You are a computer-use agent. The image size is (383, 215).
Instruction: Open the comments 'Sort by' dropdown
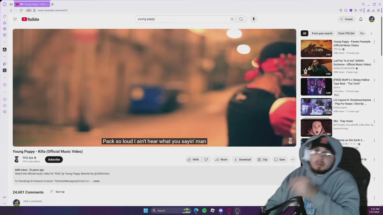tap(57, 192)
